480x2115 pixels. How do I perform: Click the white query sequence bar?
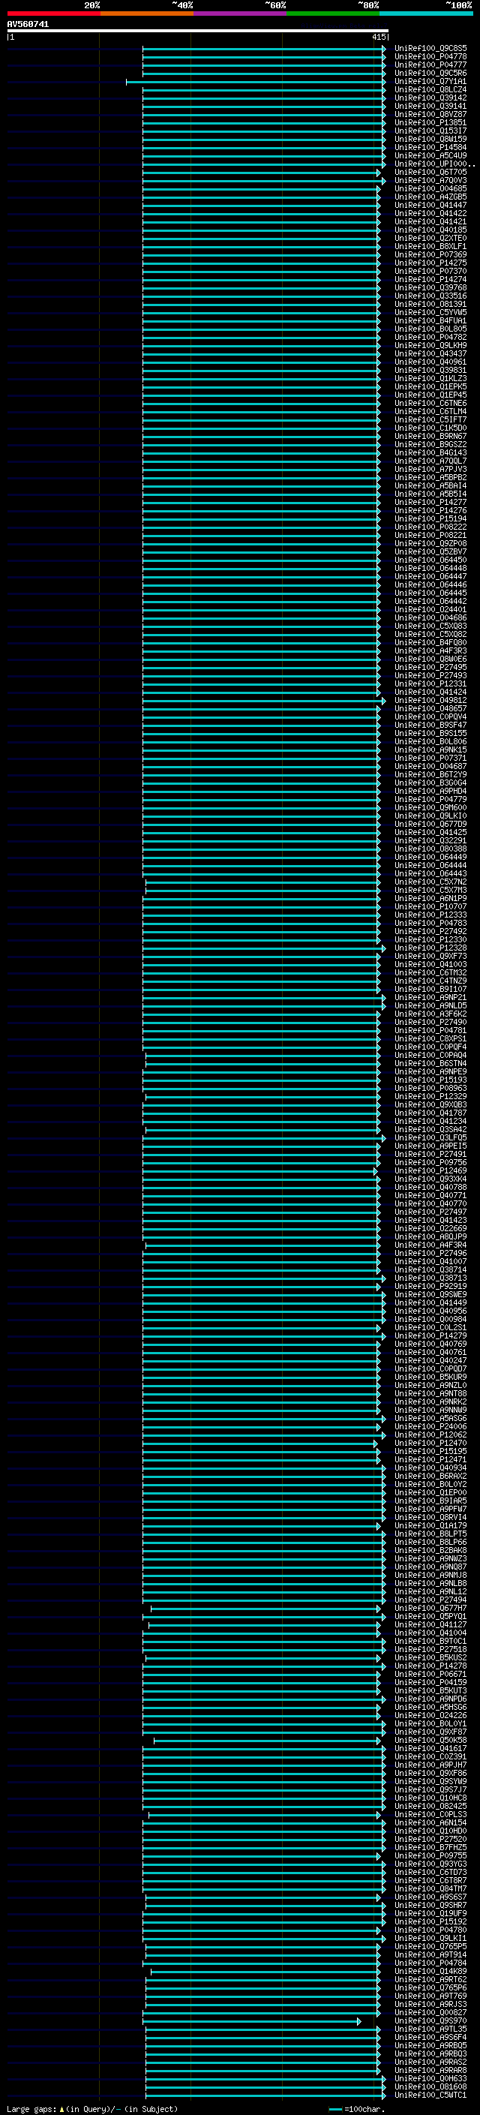point(198,32)
